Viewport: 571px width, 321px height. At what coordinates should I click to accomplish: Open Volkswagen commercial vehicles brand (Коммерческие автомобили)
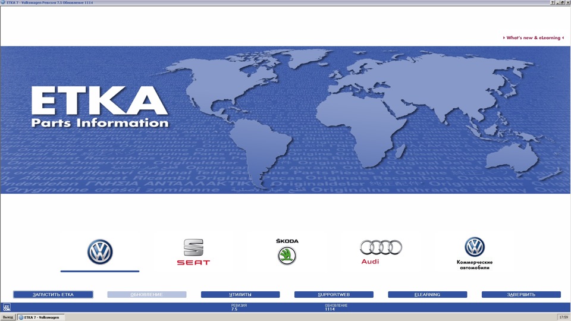475,253
